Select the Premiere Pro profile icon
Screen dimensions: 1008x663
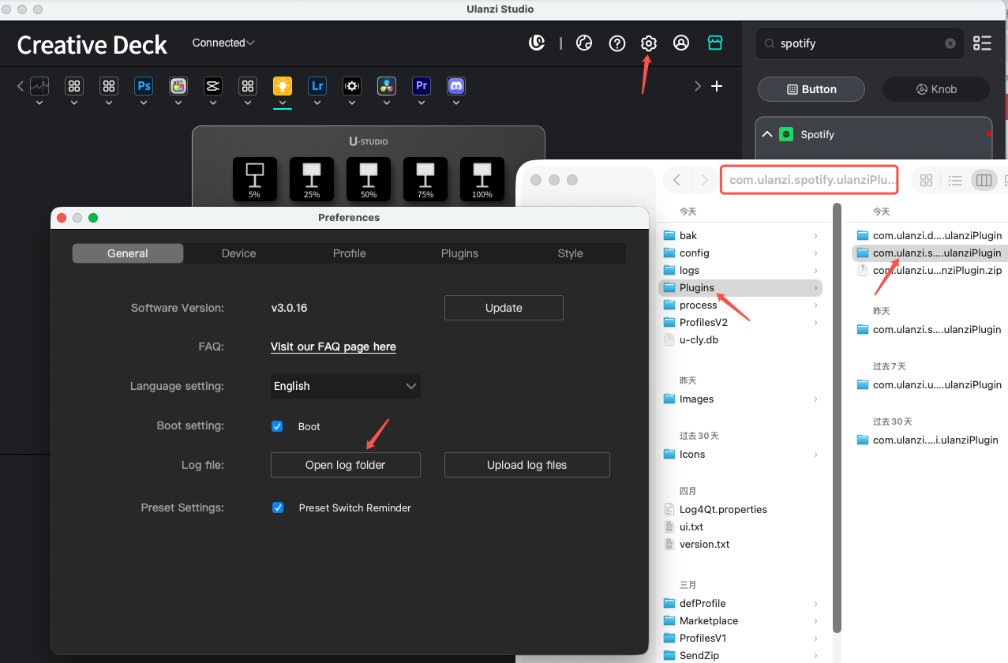(422, 86)
